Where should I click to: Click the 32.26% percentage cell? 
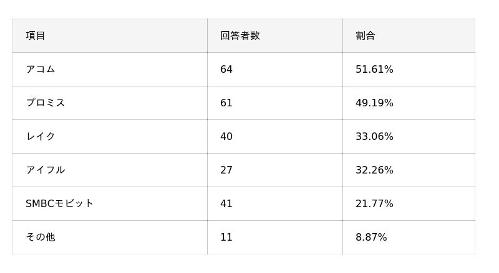pos(374,170)
